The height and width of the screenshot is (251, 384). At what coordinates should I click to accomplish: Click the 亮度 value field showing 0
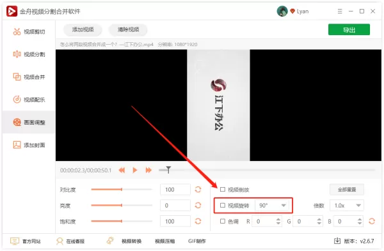coord(175,205)
